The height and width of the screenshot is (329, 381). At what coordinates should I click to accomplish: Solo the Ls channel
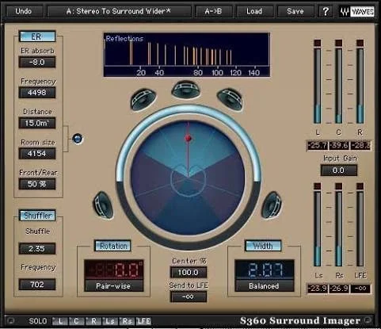click(x=110, y=321)
